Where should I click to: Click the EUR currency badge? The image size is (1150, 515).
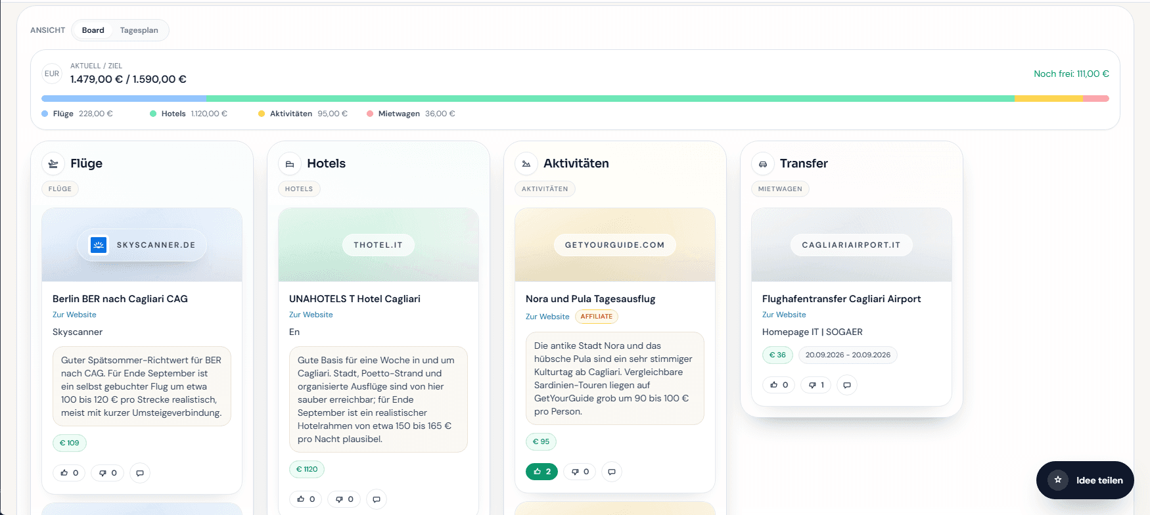[x=52, y=74]
